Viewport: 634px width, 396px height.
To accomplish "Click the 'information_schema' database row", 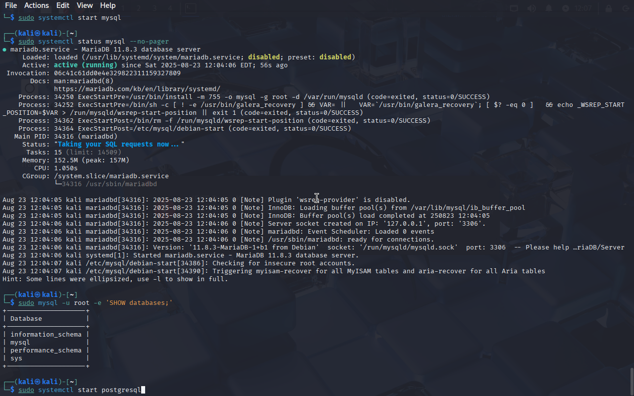I will point(46,335).
